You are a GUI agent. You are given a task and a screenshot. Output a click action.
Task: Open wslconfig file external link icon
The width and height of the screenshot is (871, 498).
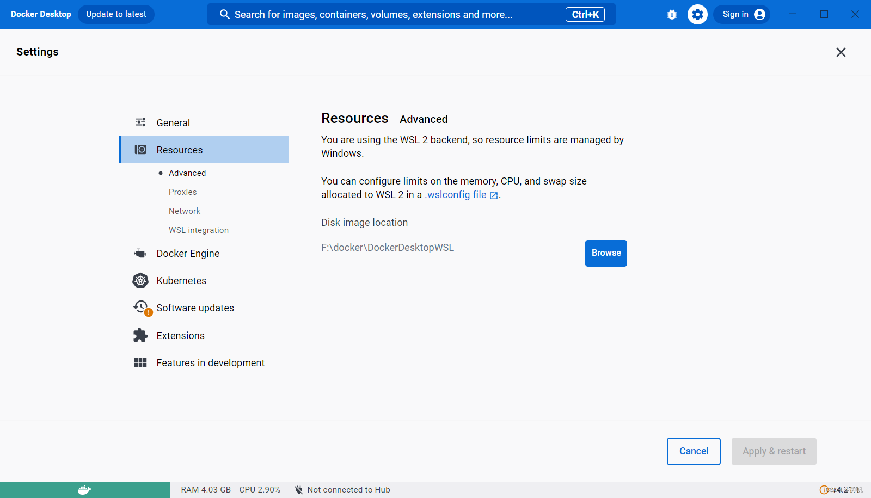(493, 195)
